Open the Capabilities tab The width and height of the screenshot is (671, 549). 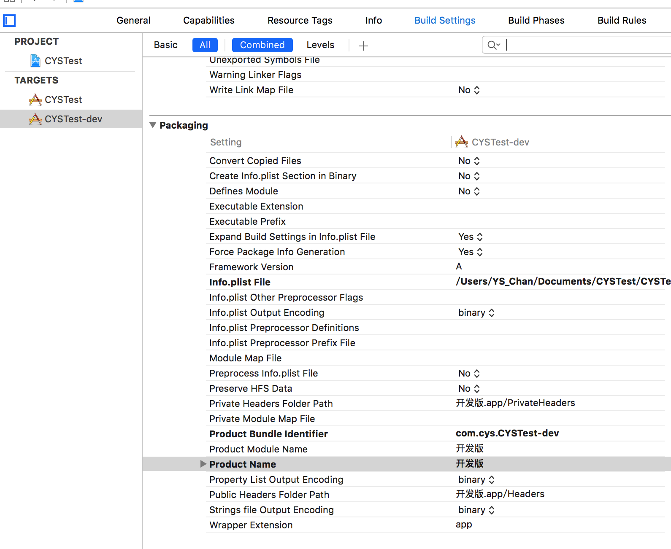coord(209,20)
